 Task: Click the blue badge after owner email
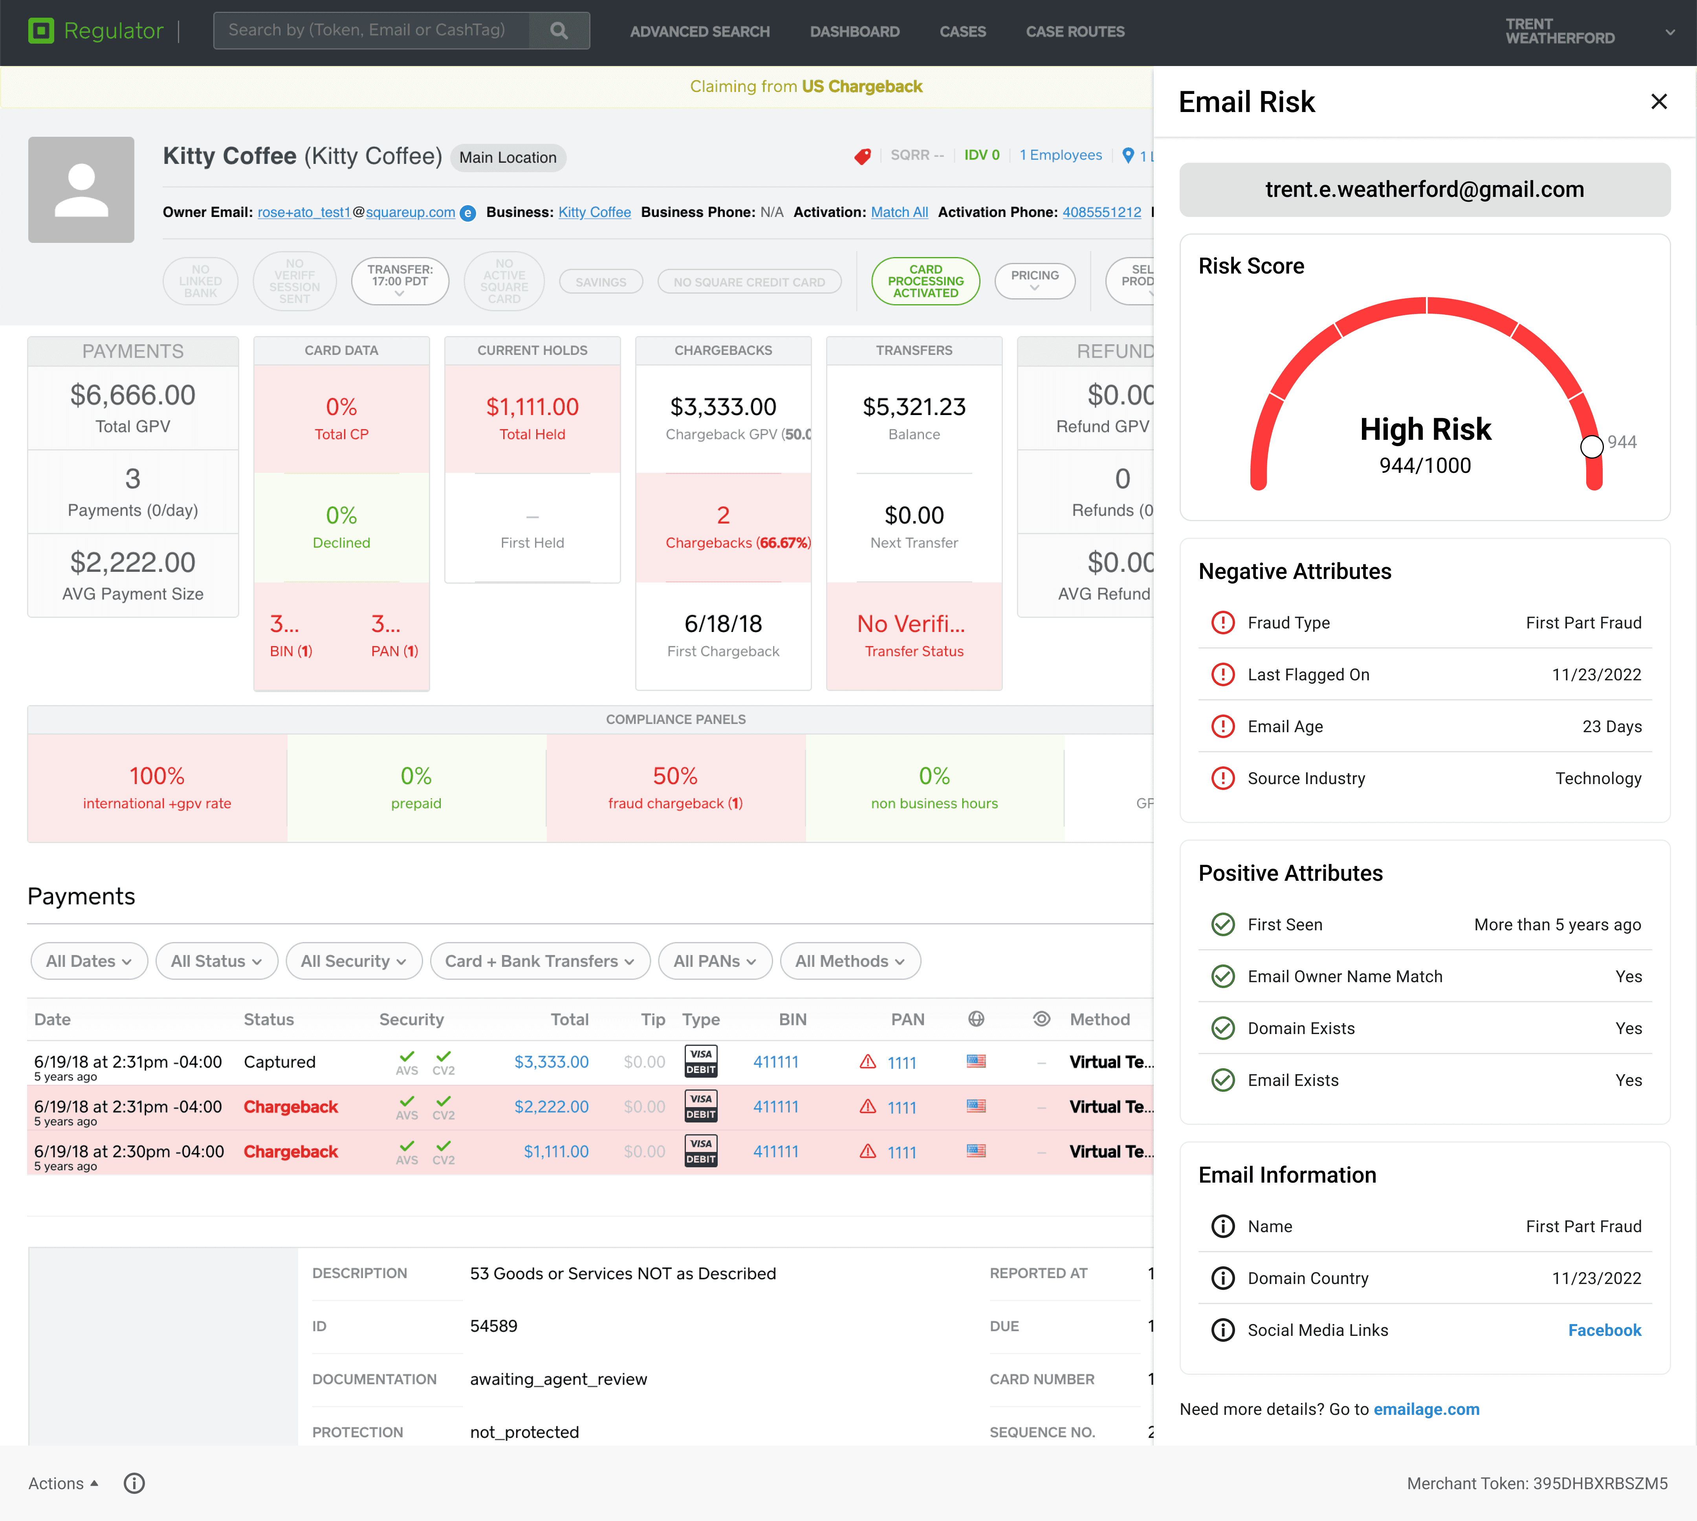tap(469, 213)
